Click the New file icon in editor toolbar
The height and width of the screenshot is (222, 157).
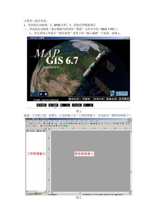click(x=27, y=123)
